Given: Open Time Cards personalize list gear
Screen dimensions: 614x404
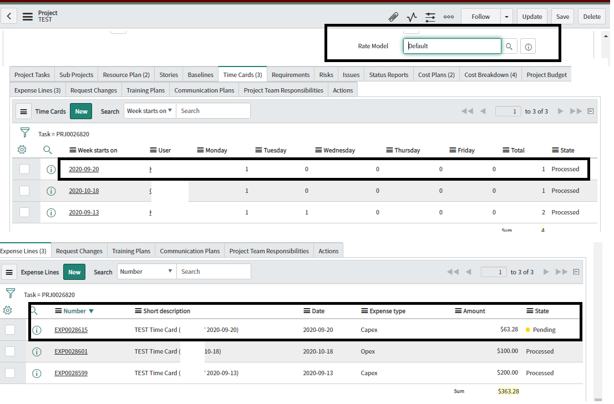Looking at the screenshot, I should (x=22, y=150).
